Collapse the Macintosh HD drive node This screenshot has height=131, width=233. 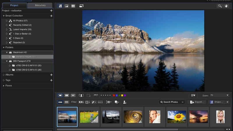[7, 52]
